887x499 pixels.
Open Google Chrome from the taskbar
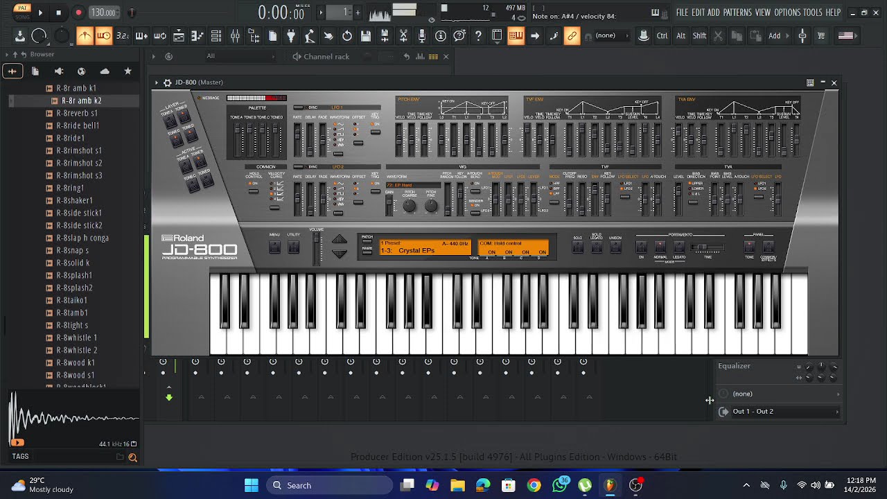534,485
